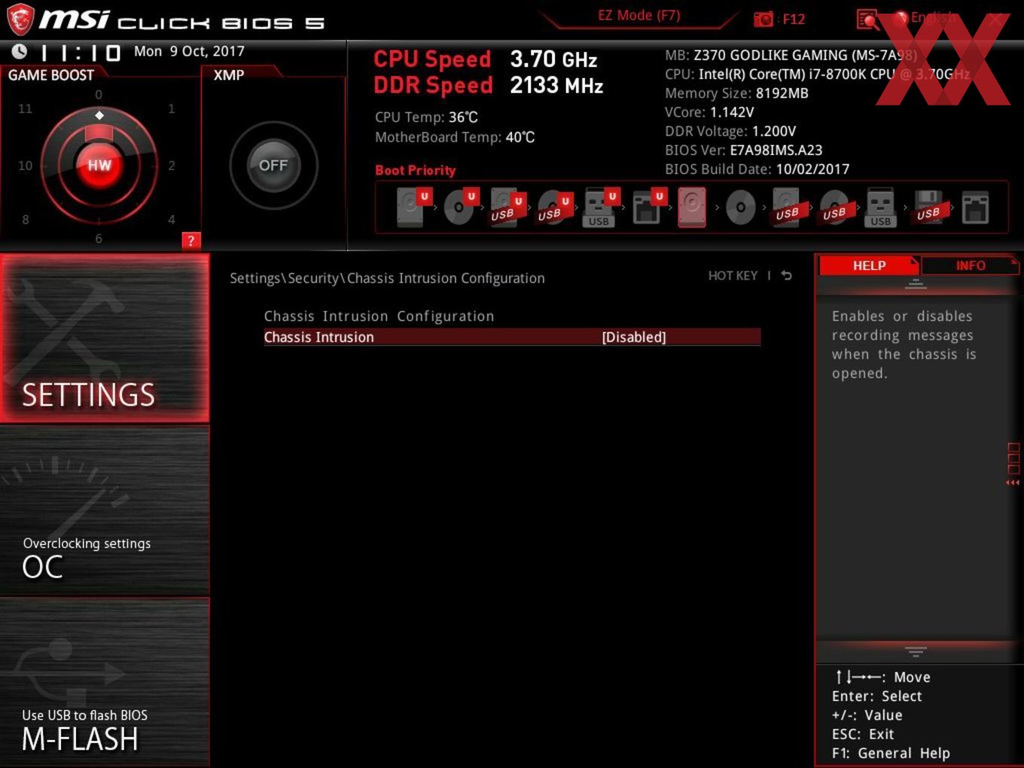This screenshot has height=768, width=1024.
Task: Open the HOT KEY menu
Action: (733, 276)
